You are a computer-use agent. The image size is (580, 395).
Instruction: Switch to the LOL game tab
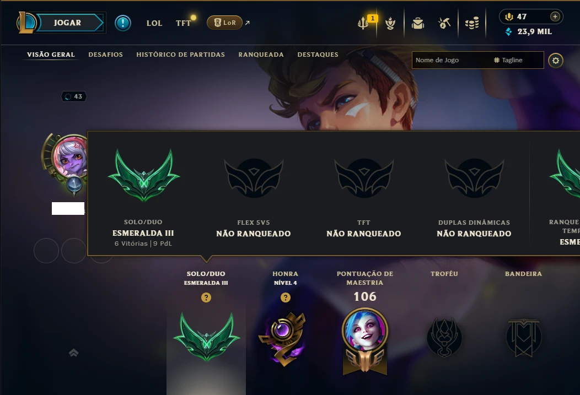[154, 23]
